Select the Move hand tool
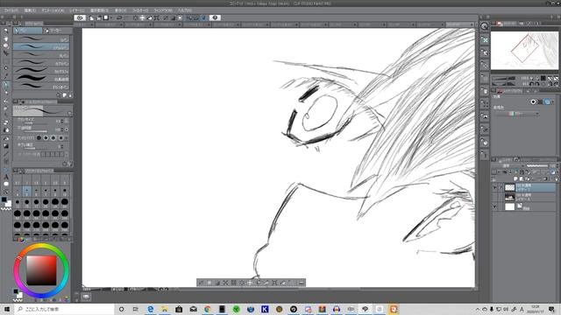This screenshot has height=315, width=561. 6,38
